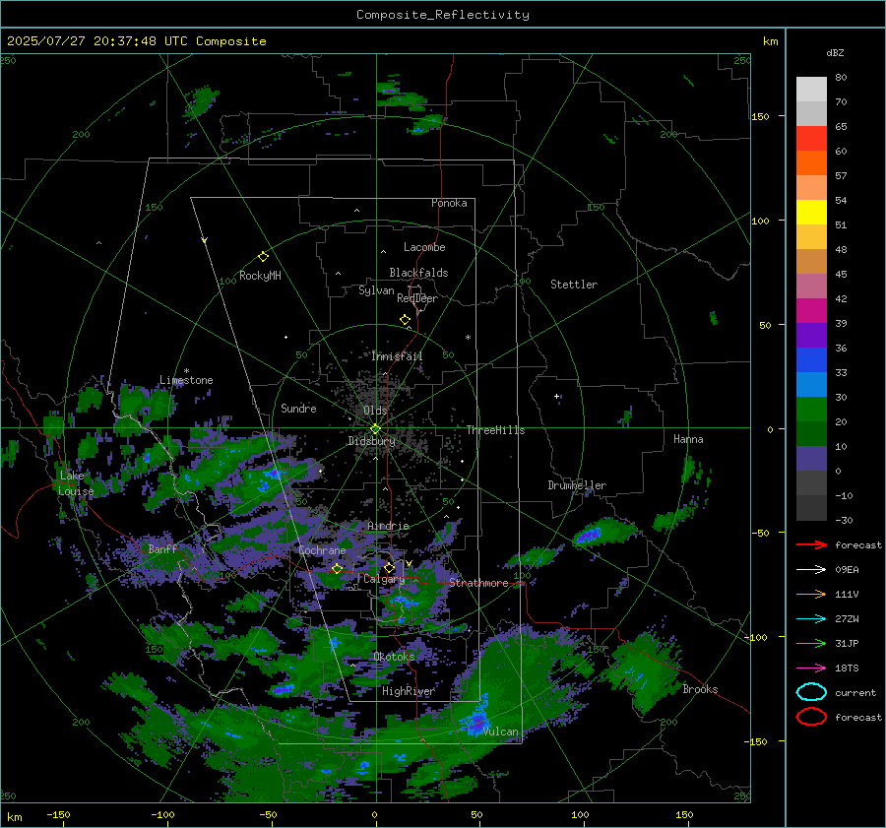This screenshot has height=828, width=886.
Task: Click the Drumheller label on map
Action: click(x=577, y=485)
